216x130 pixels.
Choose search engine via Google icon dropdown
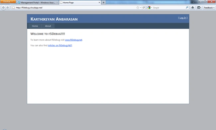pyautogui.click(x=150, y=8)
